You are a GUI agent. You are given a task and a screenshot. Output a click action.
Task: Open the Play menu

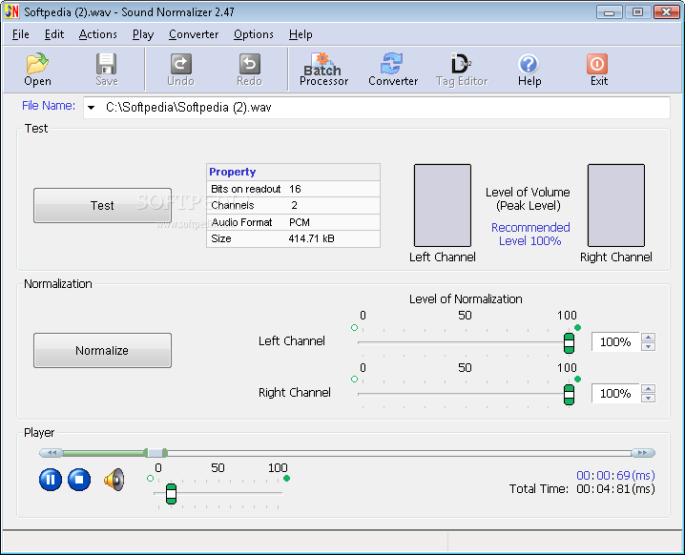[143, 34]
